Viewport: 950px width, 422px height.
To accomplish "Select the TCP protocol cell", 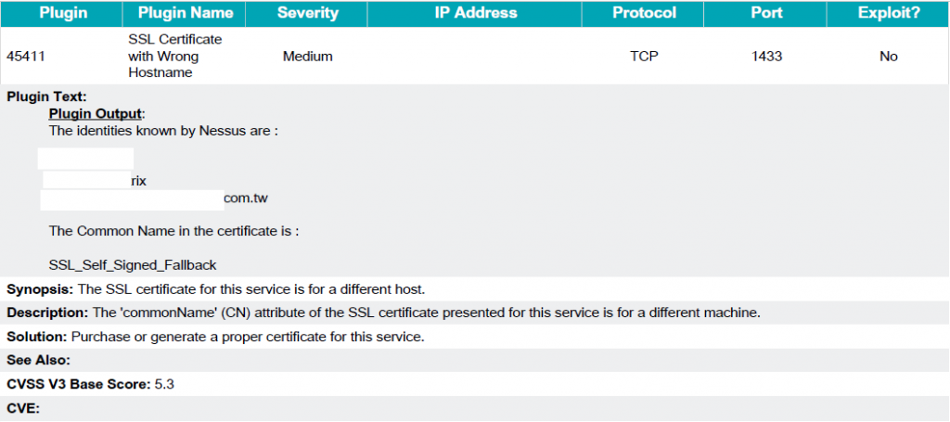I will coord(644,57).
